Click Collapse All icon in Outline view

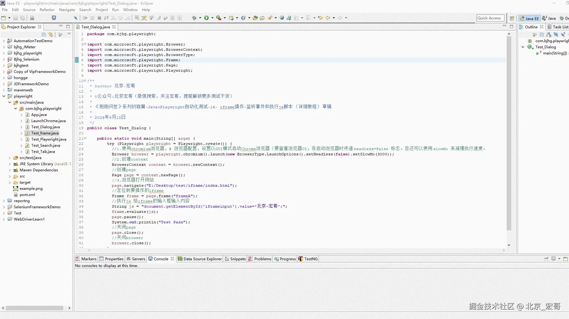(542, 35)
